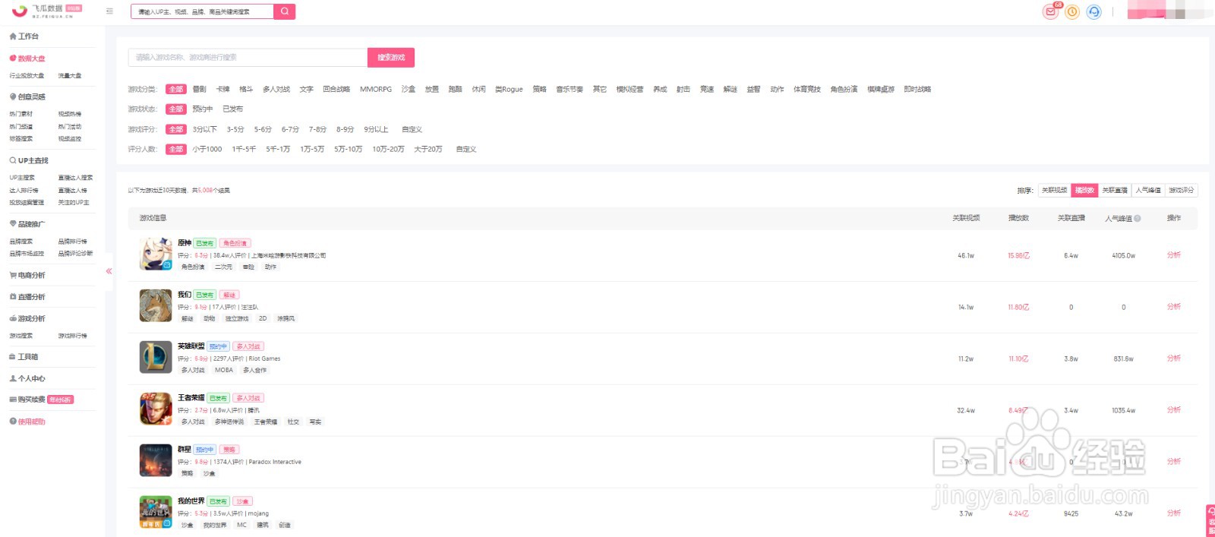The image size is (1215, 537).
Task: Open 流量大盘 sidebar link
Action: pos(70,76)
